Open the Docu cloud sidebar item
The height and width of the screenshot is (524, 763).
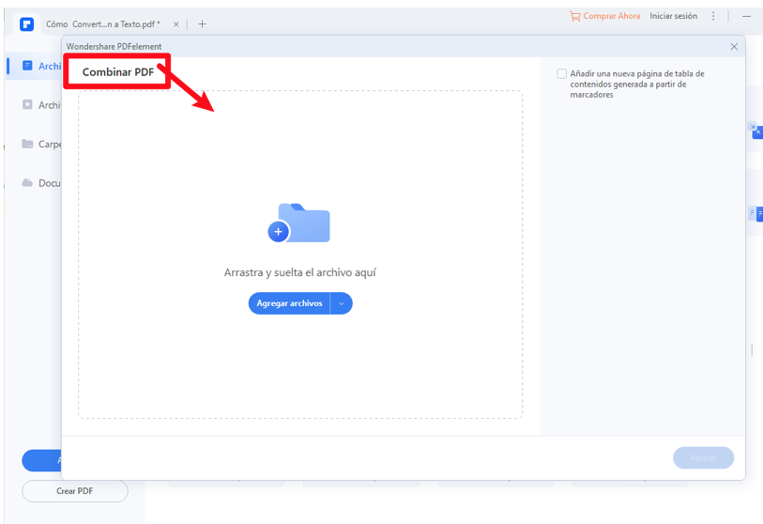coord(41,182)
